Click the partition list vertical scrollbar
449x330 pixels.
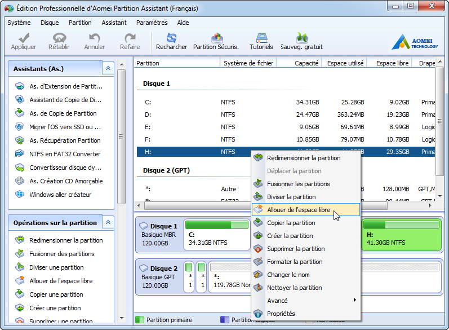[x=439, y=121]
